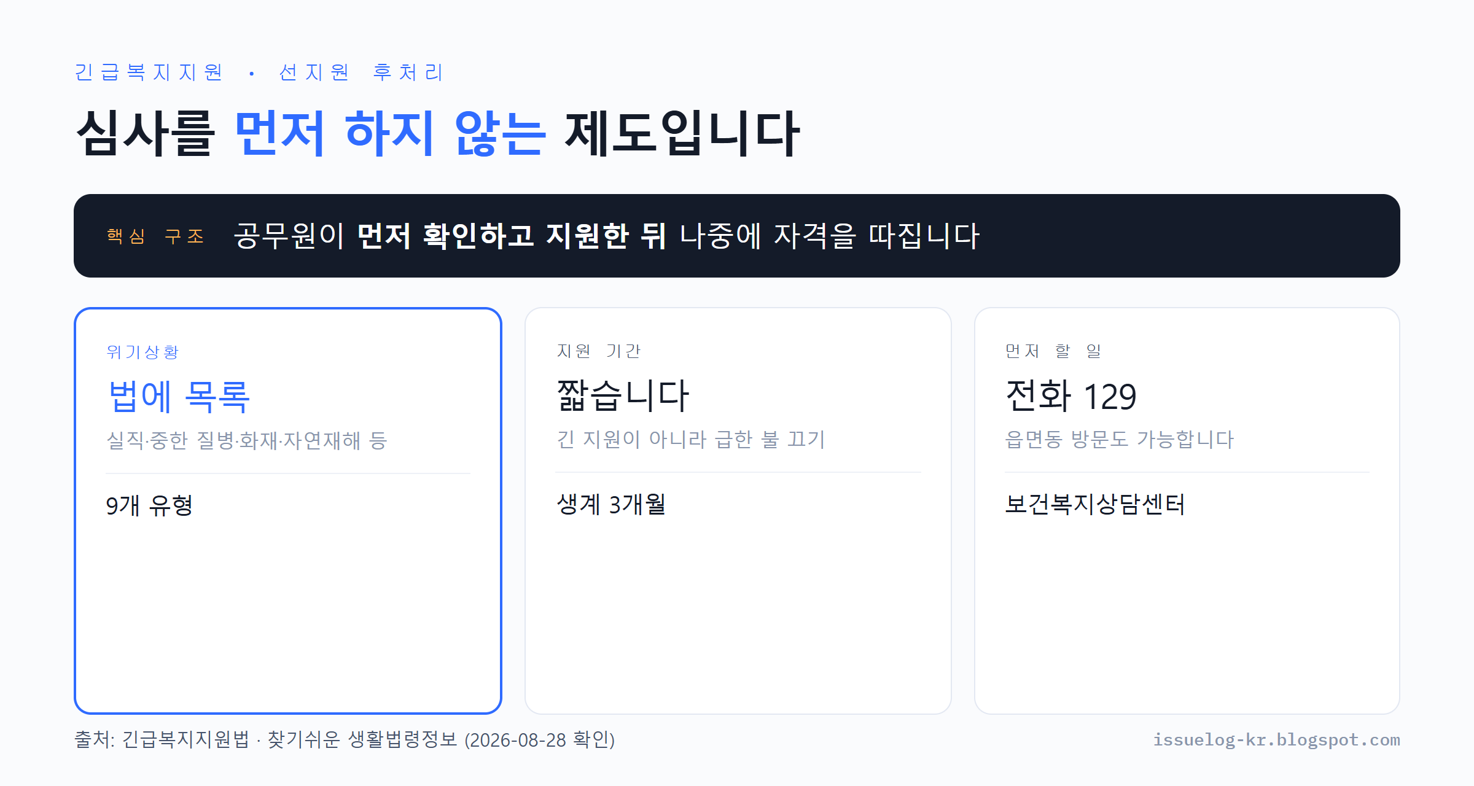Image resolution: width=1474 pixels, height=786 pixels.
Task: Click the 전화 129 heading
Action: 1071,395
